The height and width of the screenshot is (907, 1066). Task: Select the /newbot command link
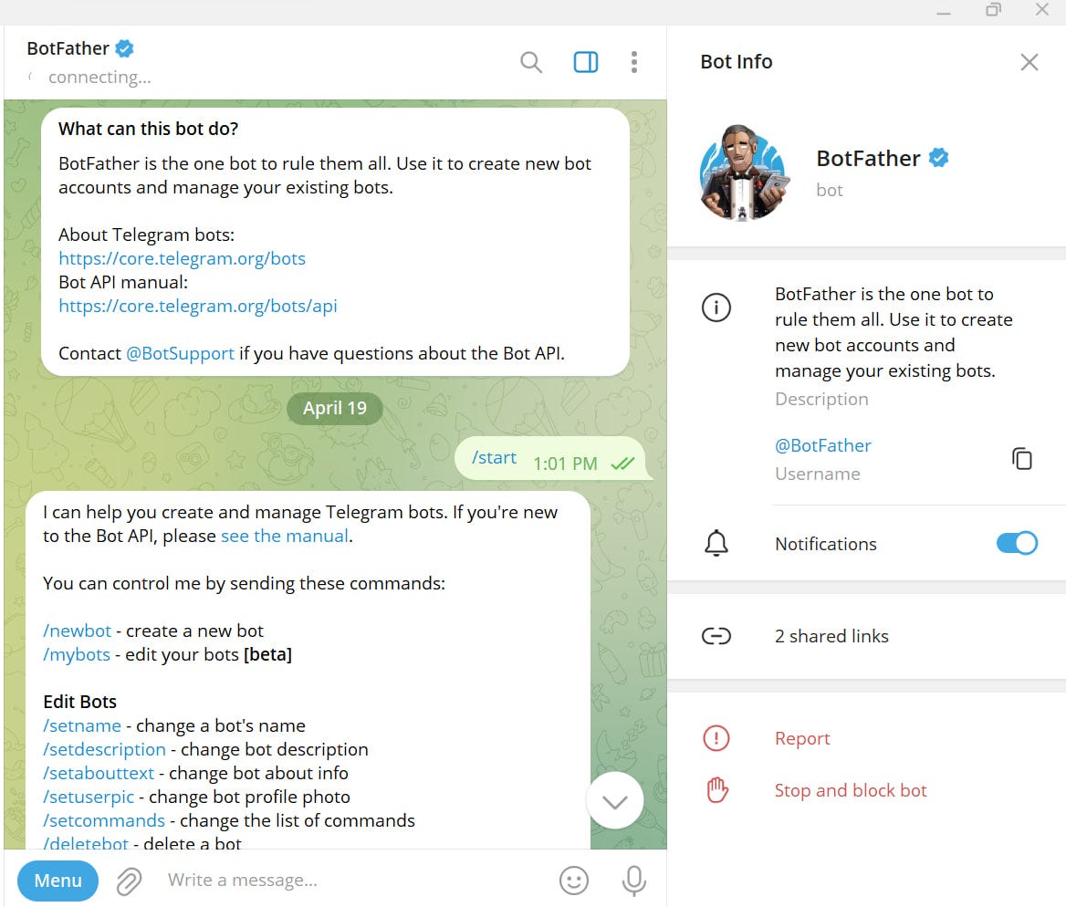pyautogui.click(x=77, y=631)
